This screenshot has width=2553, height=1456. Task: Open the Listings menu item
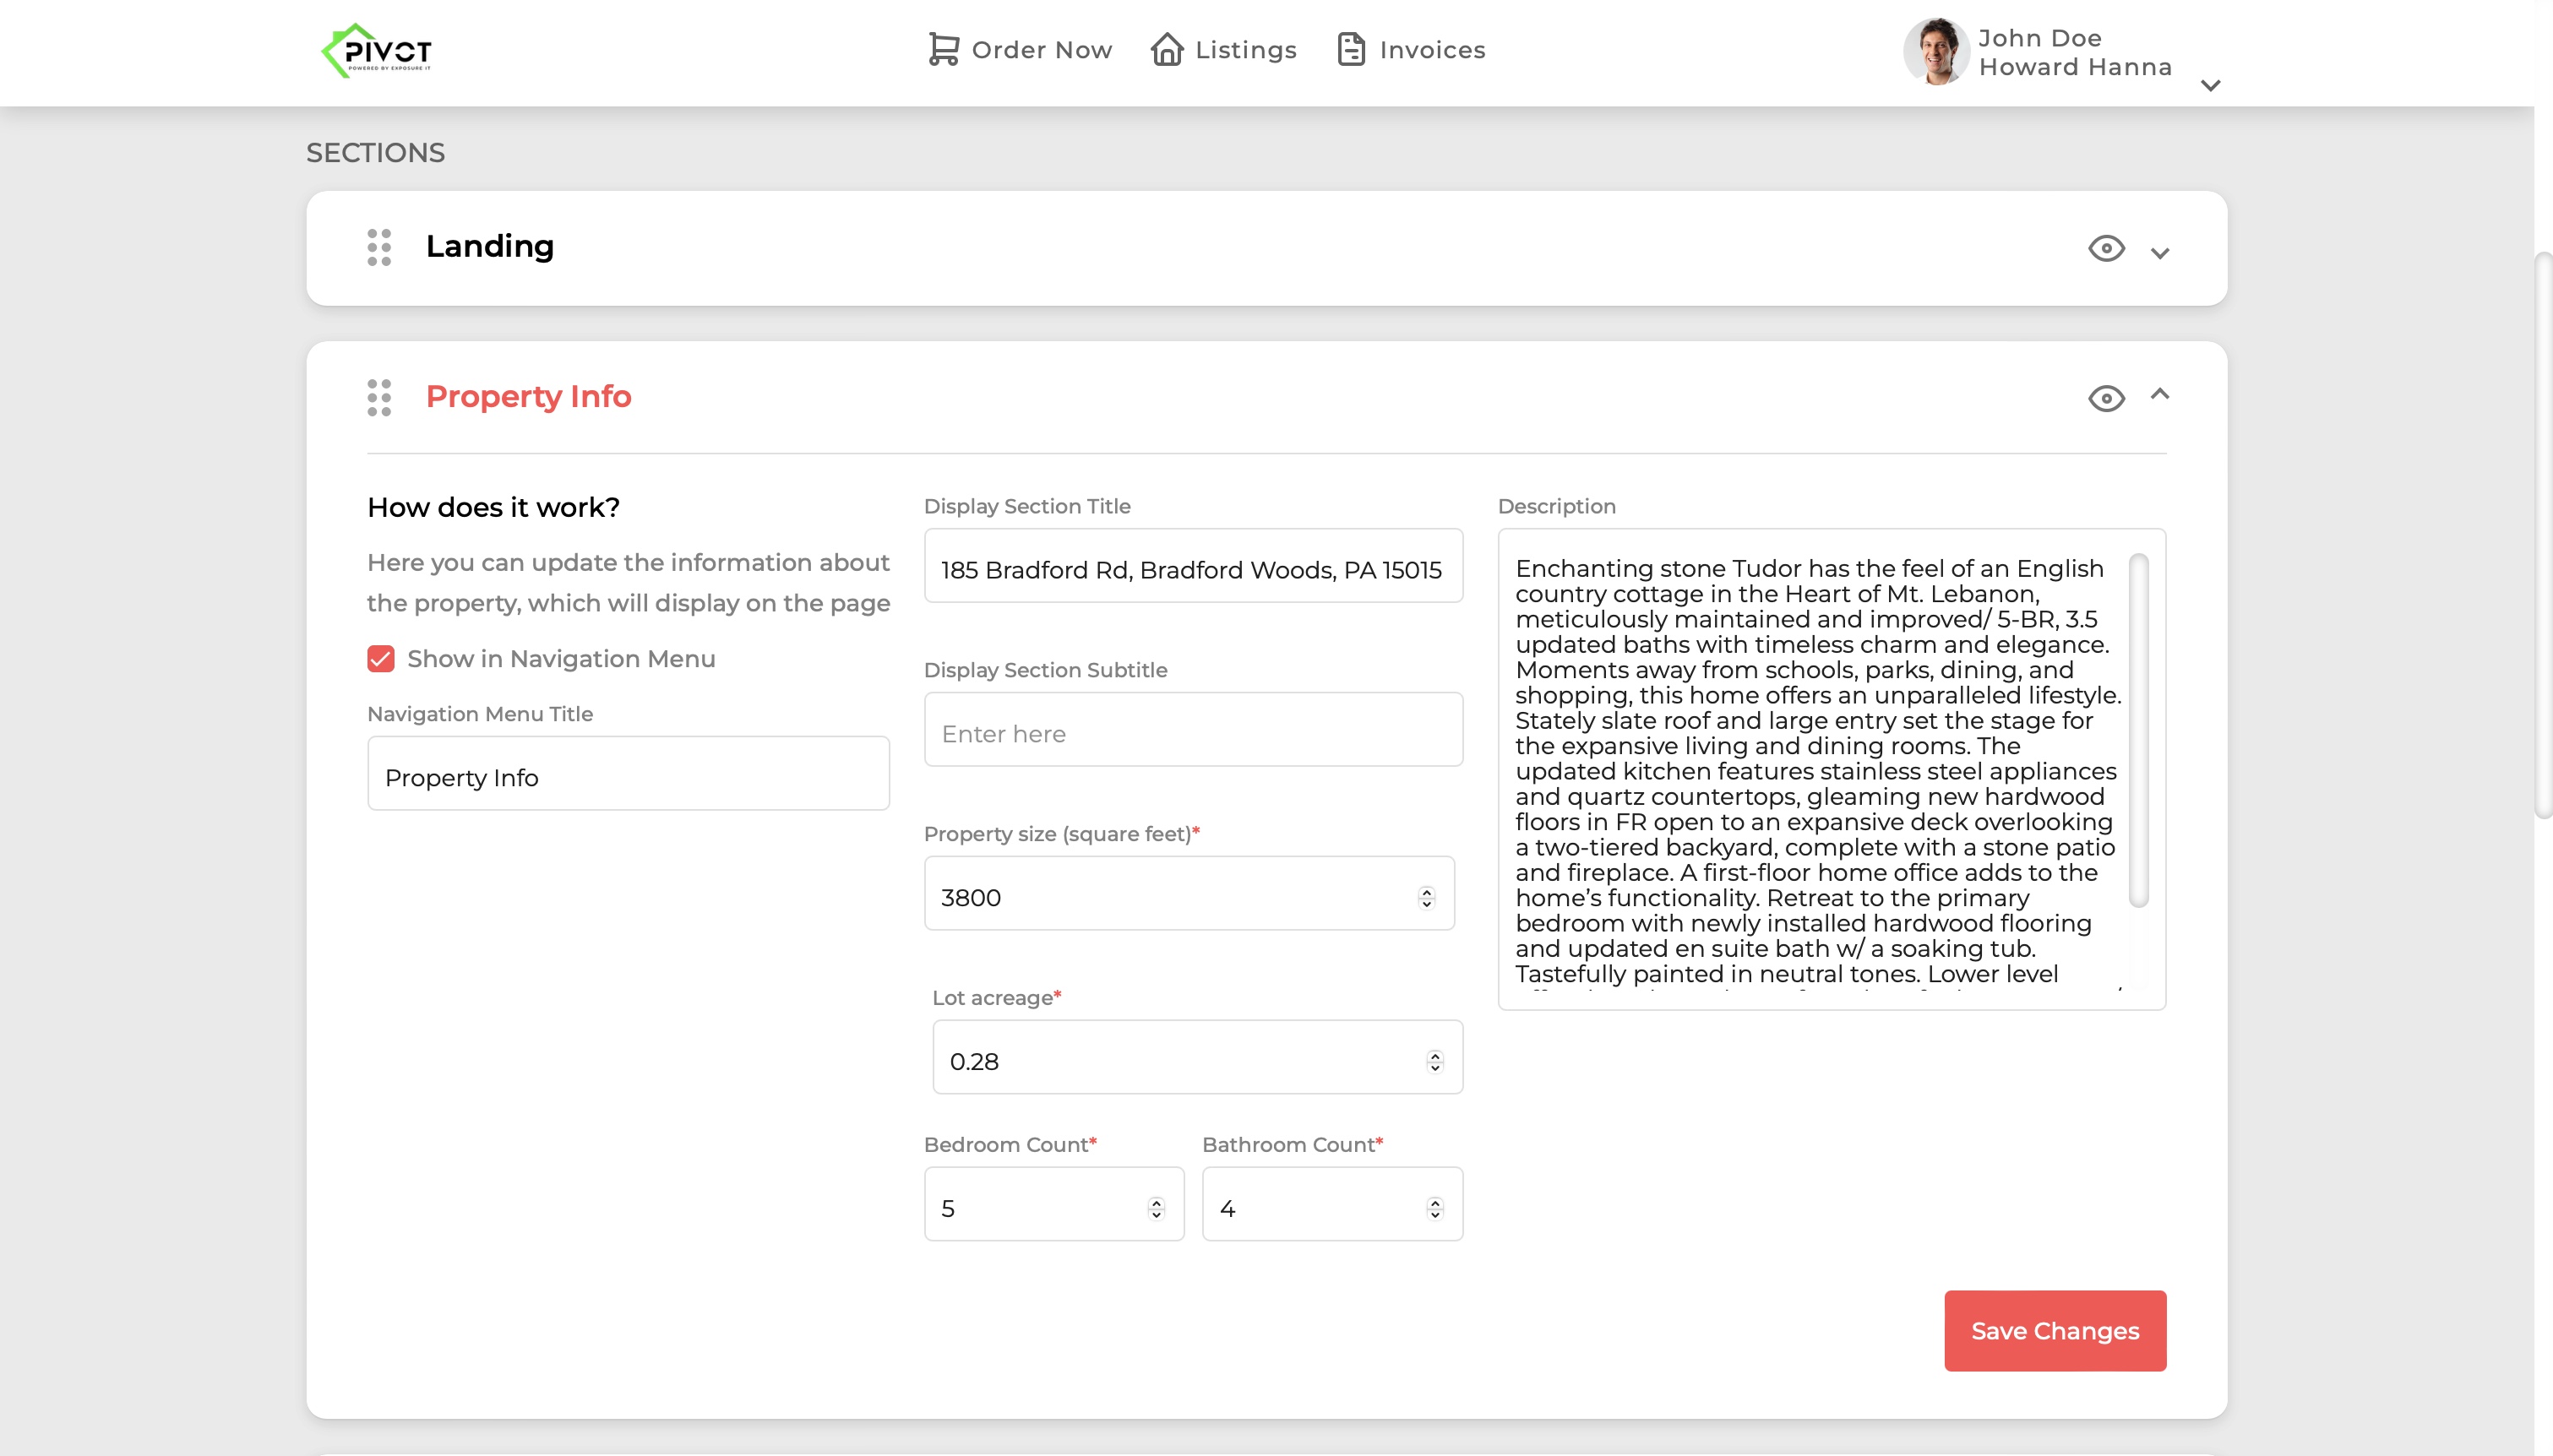(1245, 50)
